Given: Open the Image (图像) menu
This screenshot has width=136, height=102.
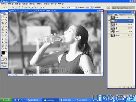Looking at the screenshot, I should [x=18, y=4].
